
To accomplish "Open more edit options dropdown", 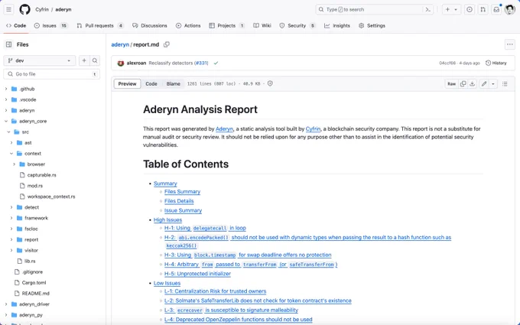I will [x=493, y=84].
